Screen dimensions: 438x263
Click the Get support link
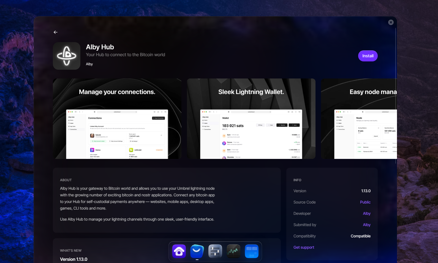[304, 247]
